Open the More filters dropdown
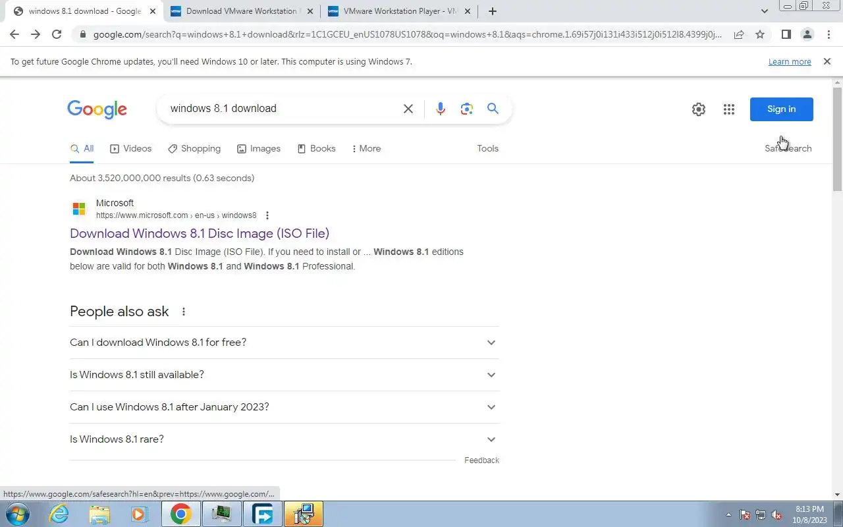 click(366, 149)
